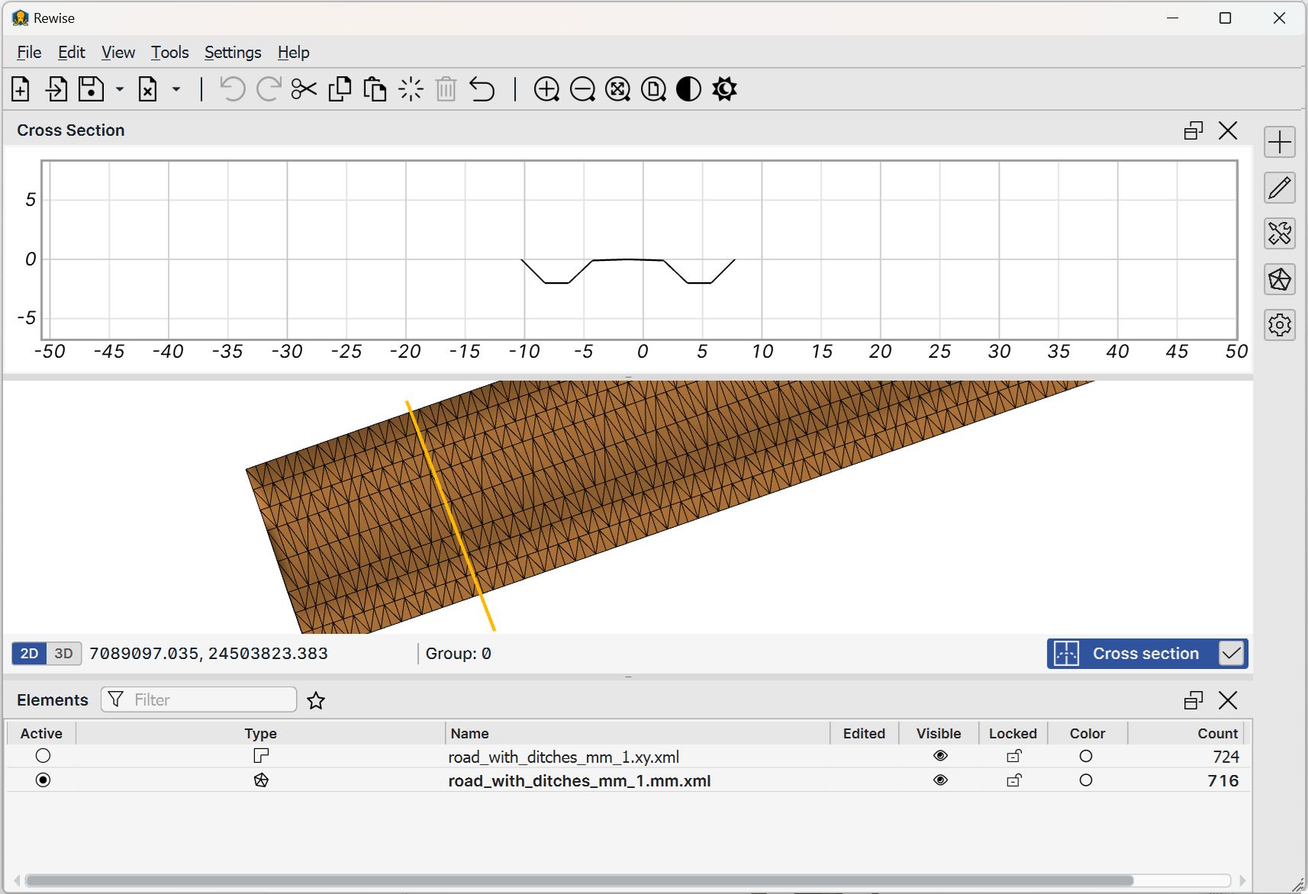
Task: Set road_with_ditches_mm_1.xy.xml as active element
Action: click(43, 756)
